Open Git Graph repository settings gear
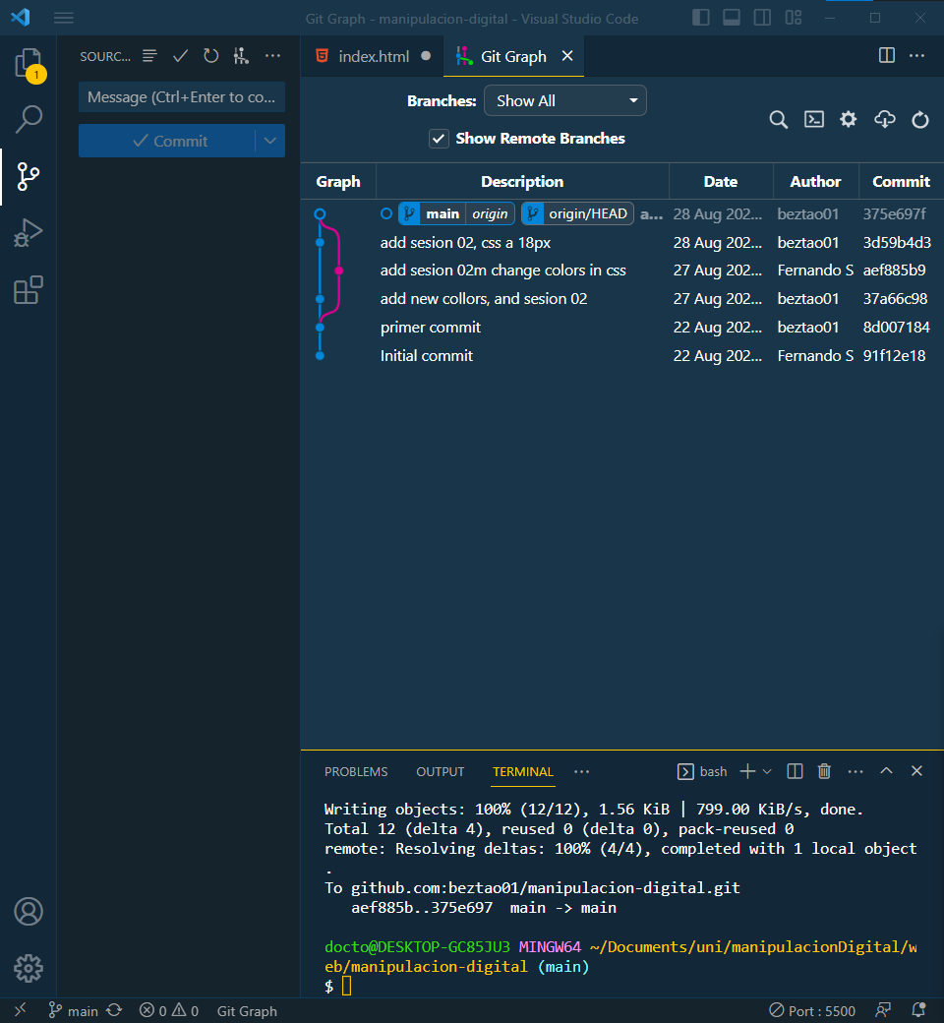Screen dimensions: 944x1023 pyautogui.click(x=848, y=119)
